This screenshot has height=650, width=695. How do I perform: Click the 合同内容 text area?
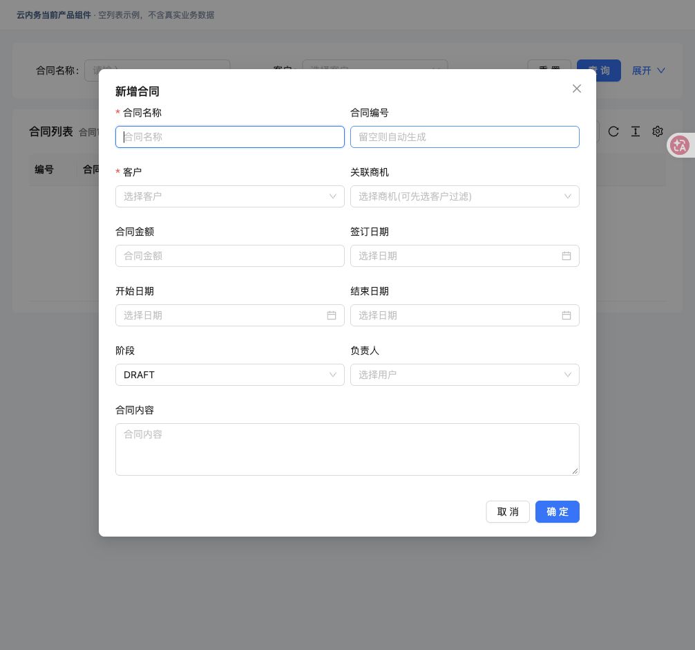tap(347, 449)
